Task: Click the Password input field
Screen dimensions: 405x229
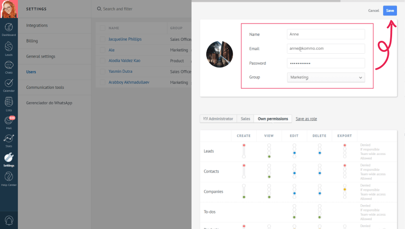Action: [326, 63]
